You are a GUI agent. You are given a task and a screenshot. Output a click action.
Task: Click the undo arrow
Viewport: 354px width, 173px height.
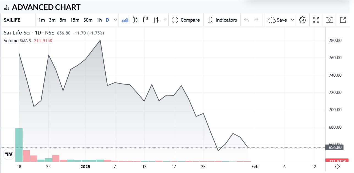pyautogui.click(x=246, y=20)
